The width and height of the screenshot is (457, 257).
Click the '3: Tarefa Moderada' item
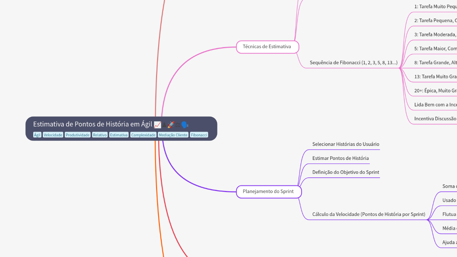[436, 35]
